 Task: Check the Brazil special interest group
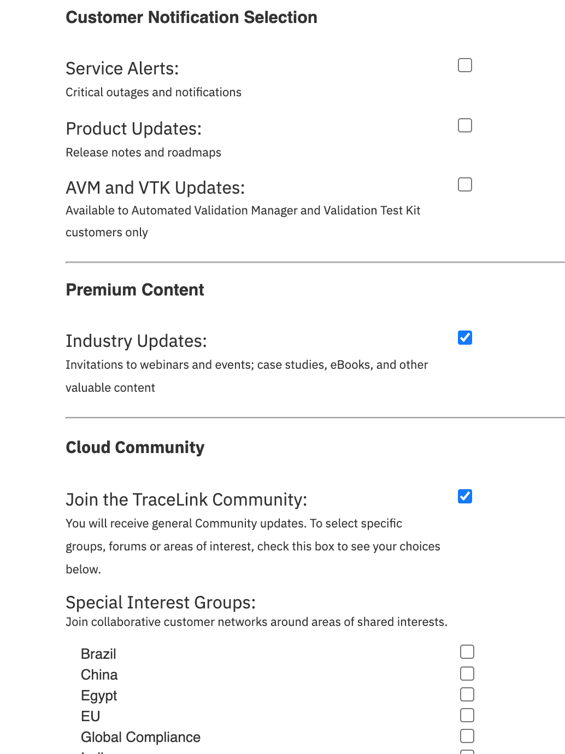pyautogui.click(x=467, y=652)
